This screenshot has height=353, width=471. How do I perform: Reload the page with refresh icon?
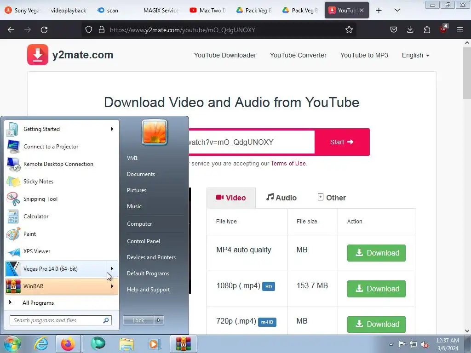44,30
